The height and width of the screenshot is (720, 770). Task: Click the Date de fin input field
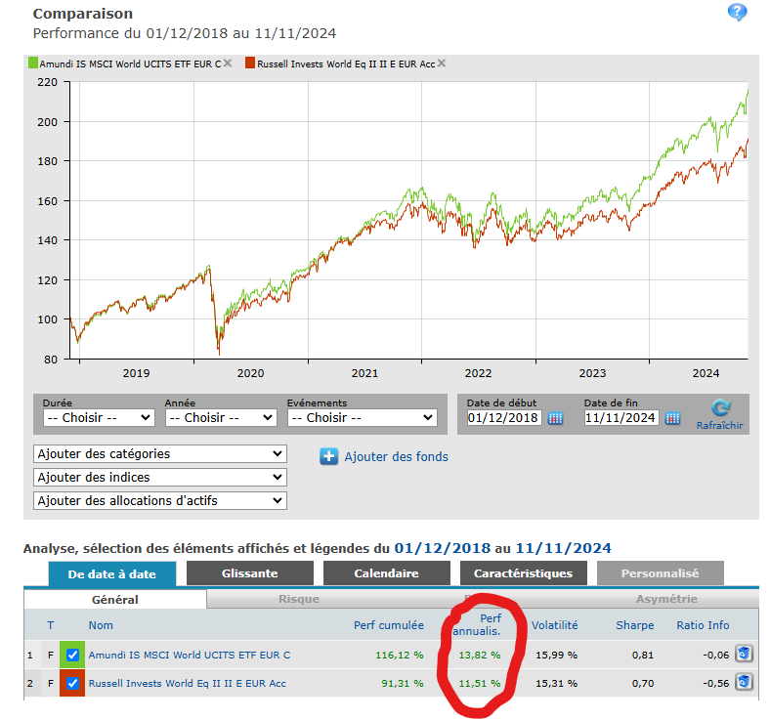(621, 418)
